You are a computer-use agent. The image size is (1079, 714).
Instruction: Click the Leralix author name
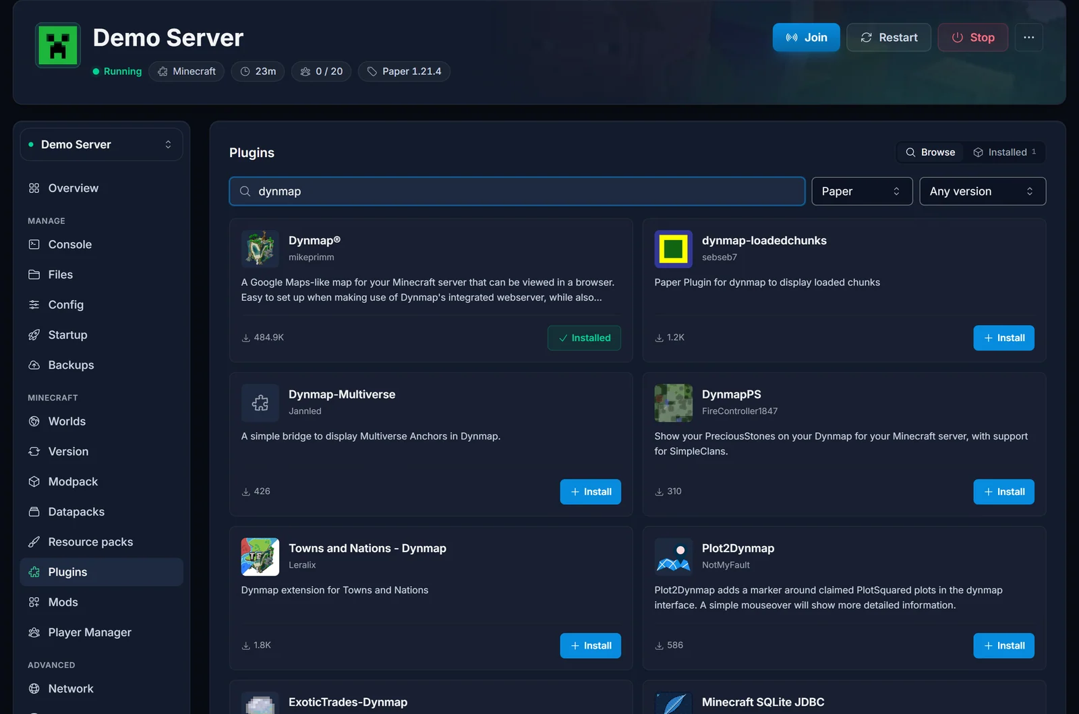tap(302, 565)
